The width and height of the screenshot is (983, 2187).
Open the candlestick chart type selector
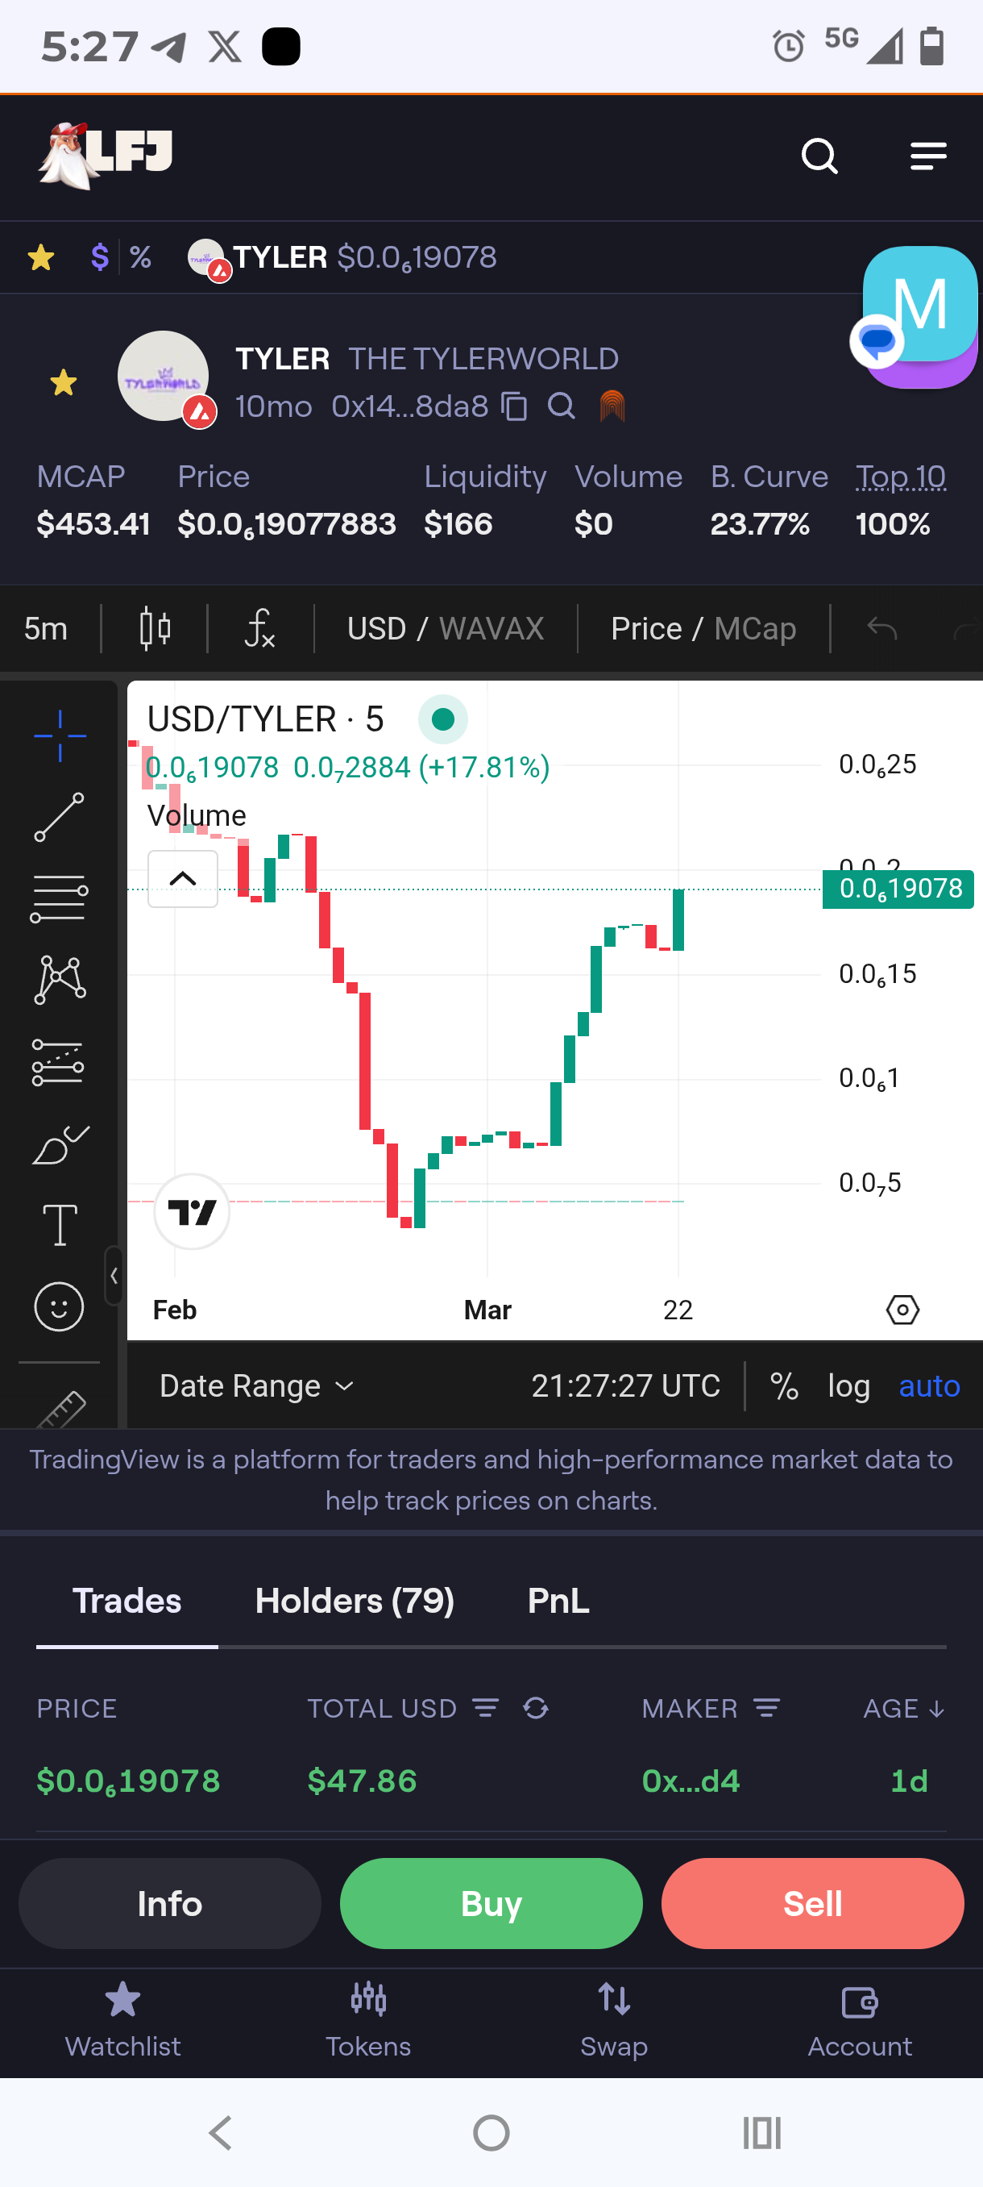point(156,629)
